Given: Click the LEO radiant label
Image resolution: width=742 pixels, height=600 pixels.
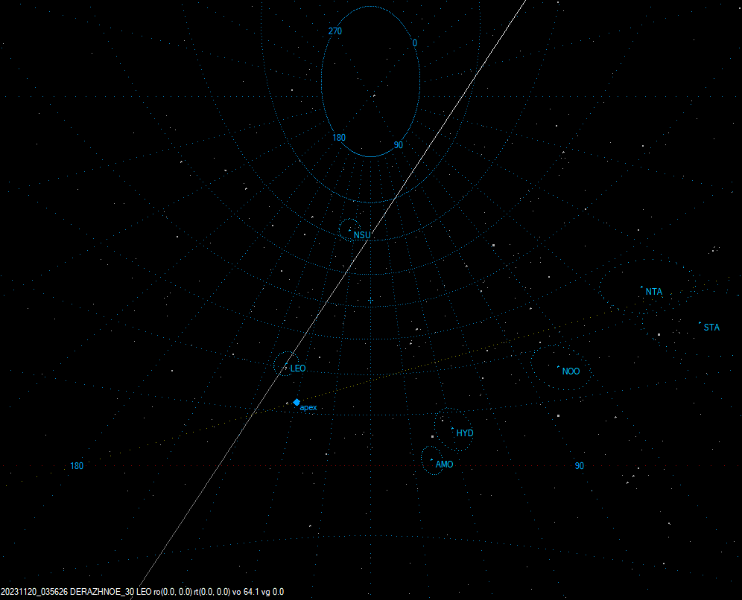Looking at the screenshot, I should coord(298,368).
